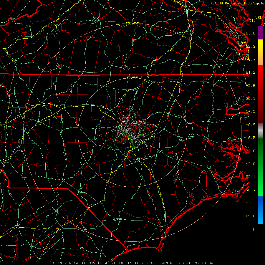Image resolution: width=265 pixels, height=265 pixels.
Task: Select the -109.8 velocity scale value
Action: 249,216
